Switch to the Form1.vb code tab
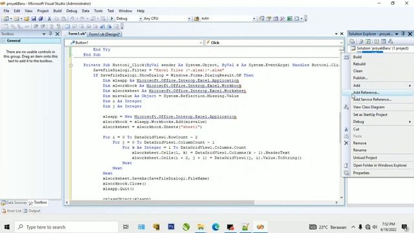Viewport: 414px width, 233px height. tap(76, 34)
